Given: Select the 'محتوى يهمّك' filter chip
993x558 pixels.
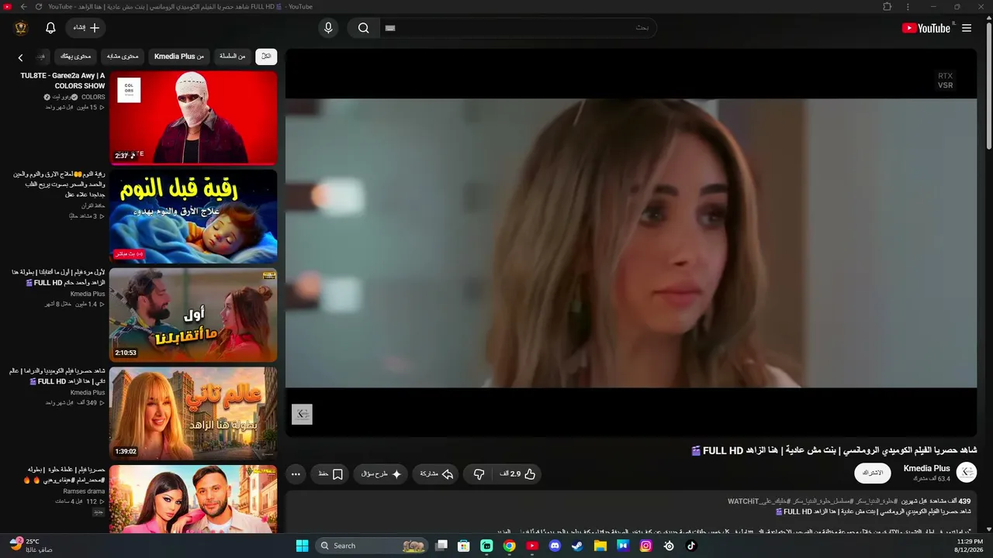Looking at the screenshot, I should click(76, 57).
